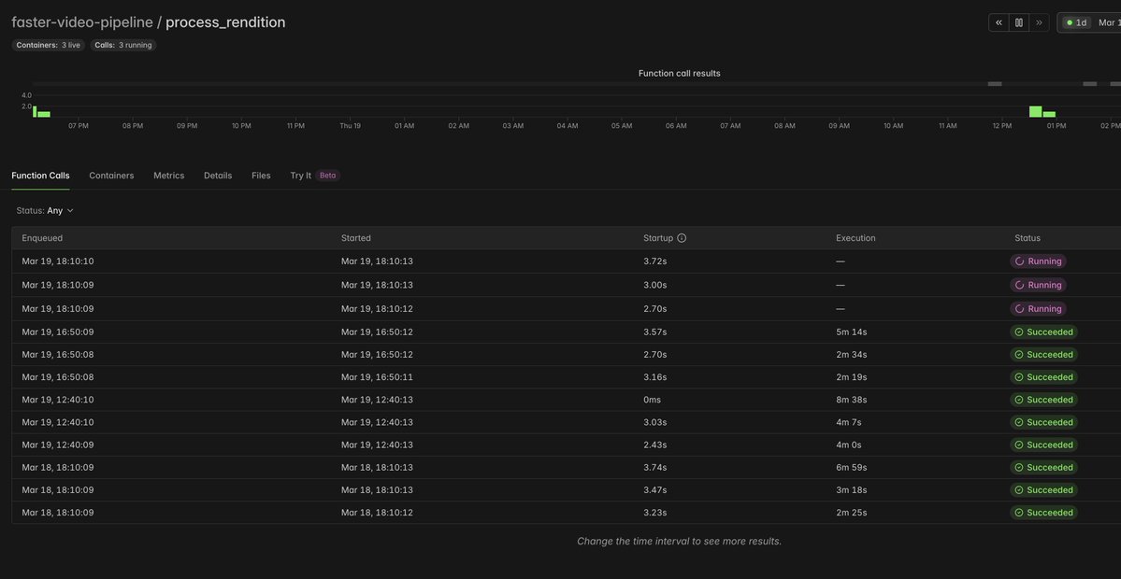Click Succeeded badge of 3m 18s row

(1043, 490)
